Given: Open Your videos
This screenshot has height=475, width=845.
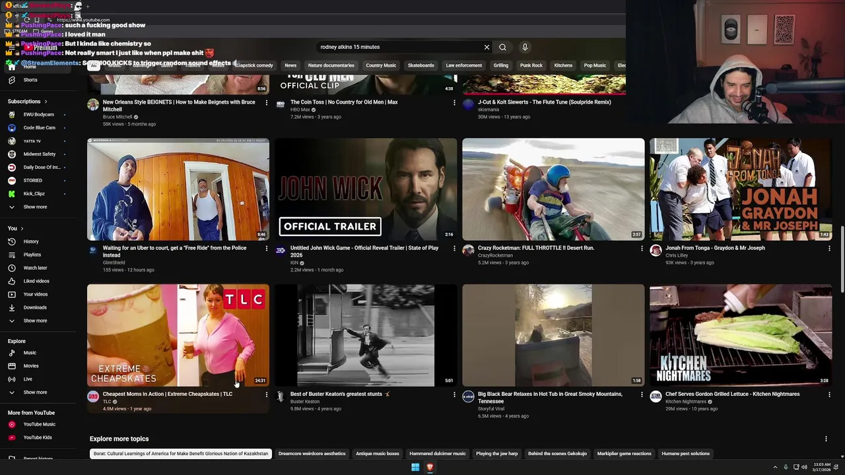Looking at the screenshot, I should [36, 294].
